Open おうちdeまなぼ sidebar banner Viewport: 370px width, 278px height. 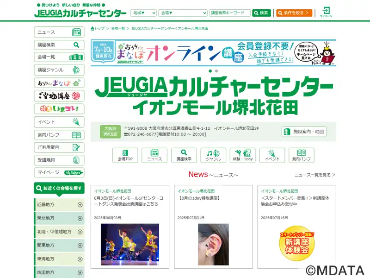pyautogui.click(x=59, y=83)
